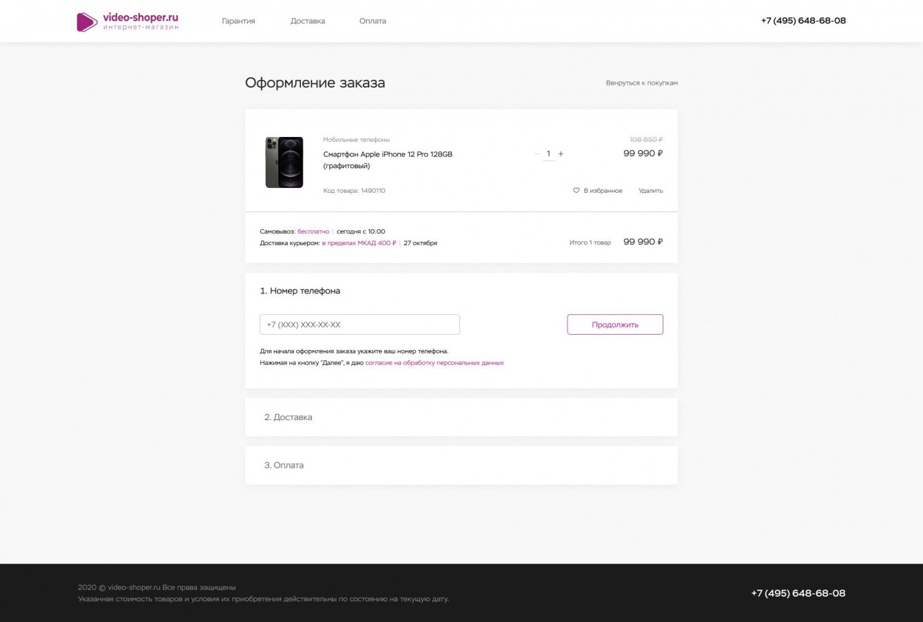Click the Вернуться к покупкам link
Image resolution: width=923 pixels, height=622 pixels.
click(641, 83)
